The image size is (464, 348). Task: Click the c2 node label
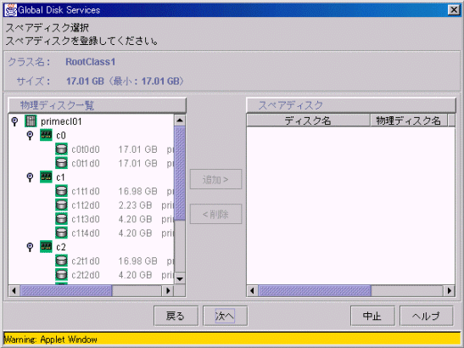click(61, 247)
